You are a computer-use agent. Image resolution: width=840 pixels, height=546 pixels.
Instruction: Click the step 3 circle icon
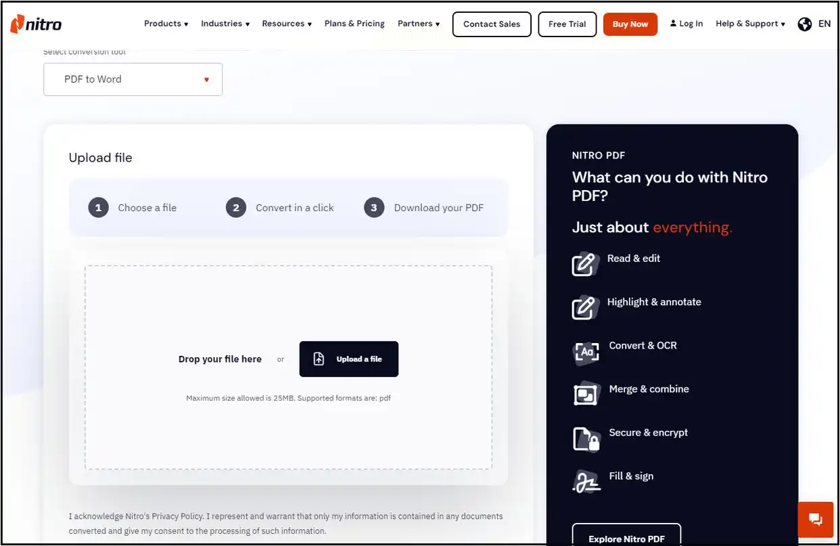[x=374, y=208]
